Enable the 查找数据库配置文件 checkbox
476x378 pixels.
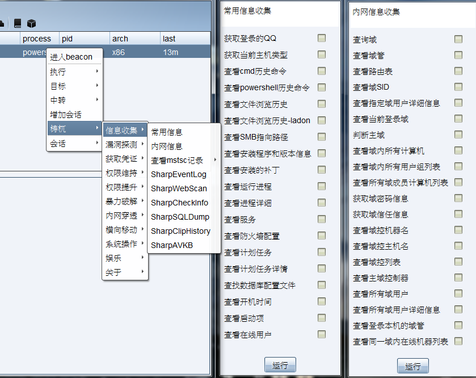(x=322, y=285)
